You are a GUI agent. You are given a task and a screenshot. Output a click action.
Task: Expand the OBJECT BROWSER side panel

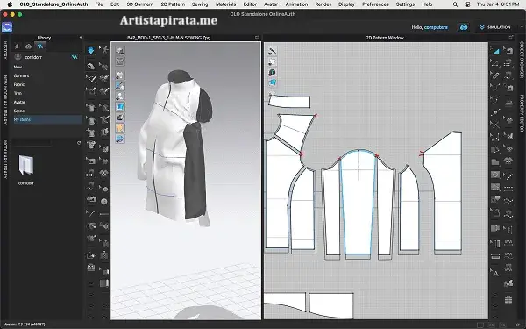522,60
